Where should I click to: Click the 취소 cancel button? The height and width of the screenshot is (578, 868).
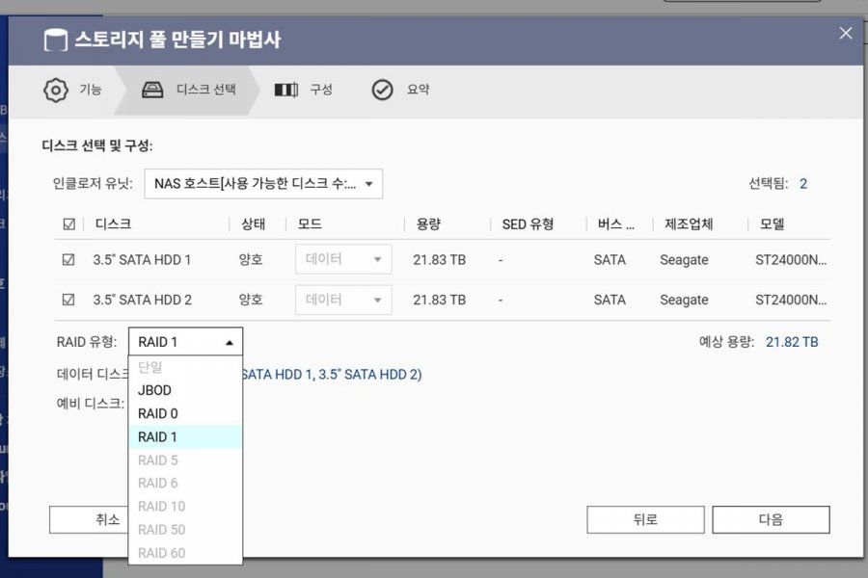pos(89,519)
